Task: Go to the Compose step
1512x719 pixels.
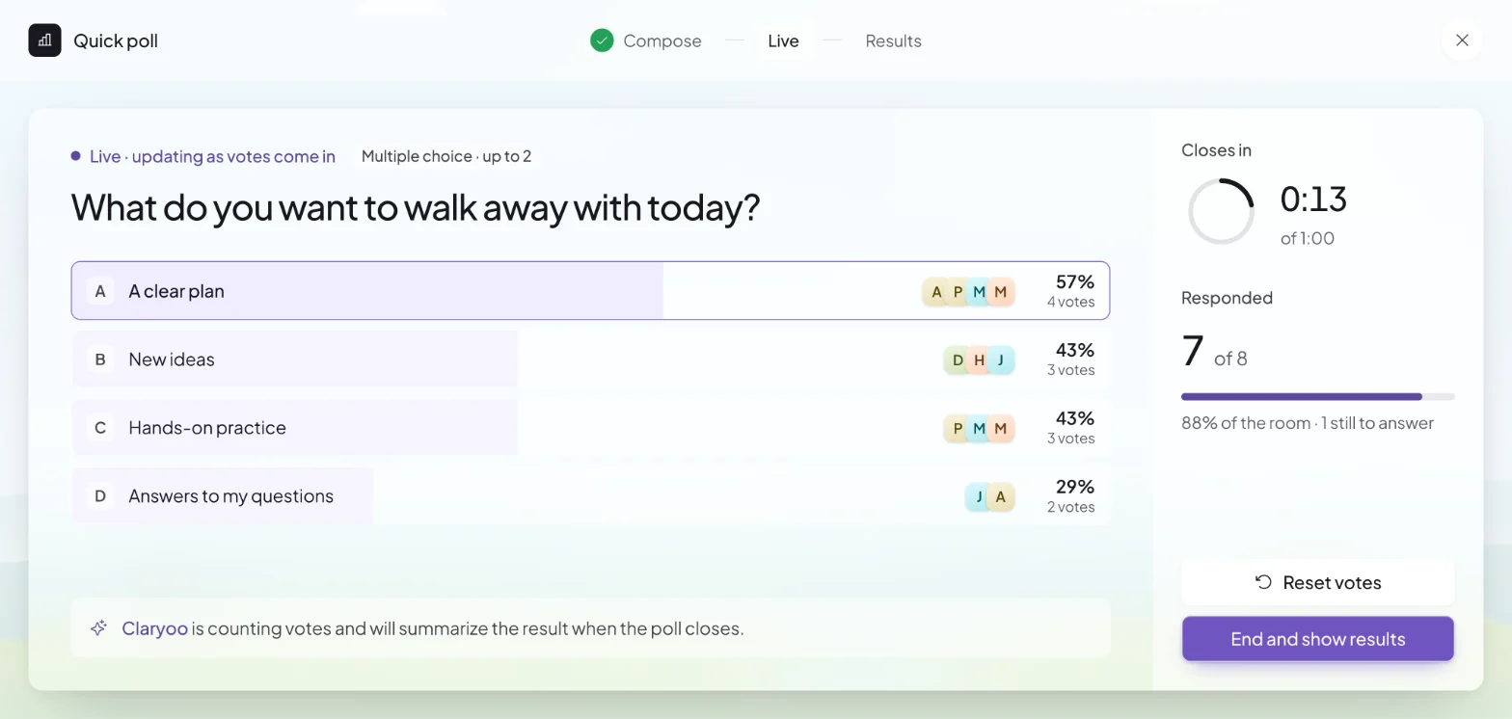Action: point(646,40)
